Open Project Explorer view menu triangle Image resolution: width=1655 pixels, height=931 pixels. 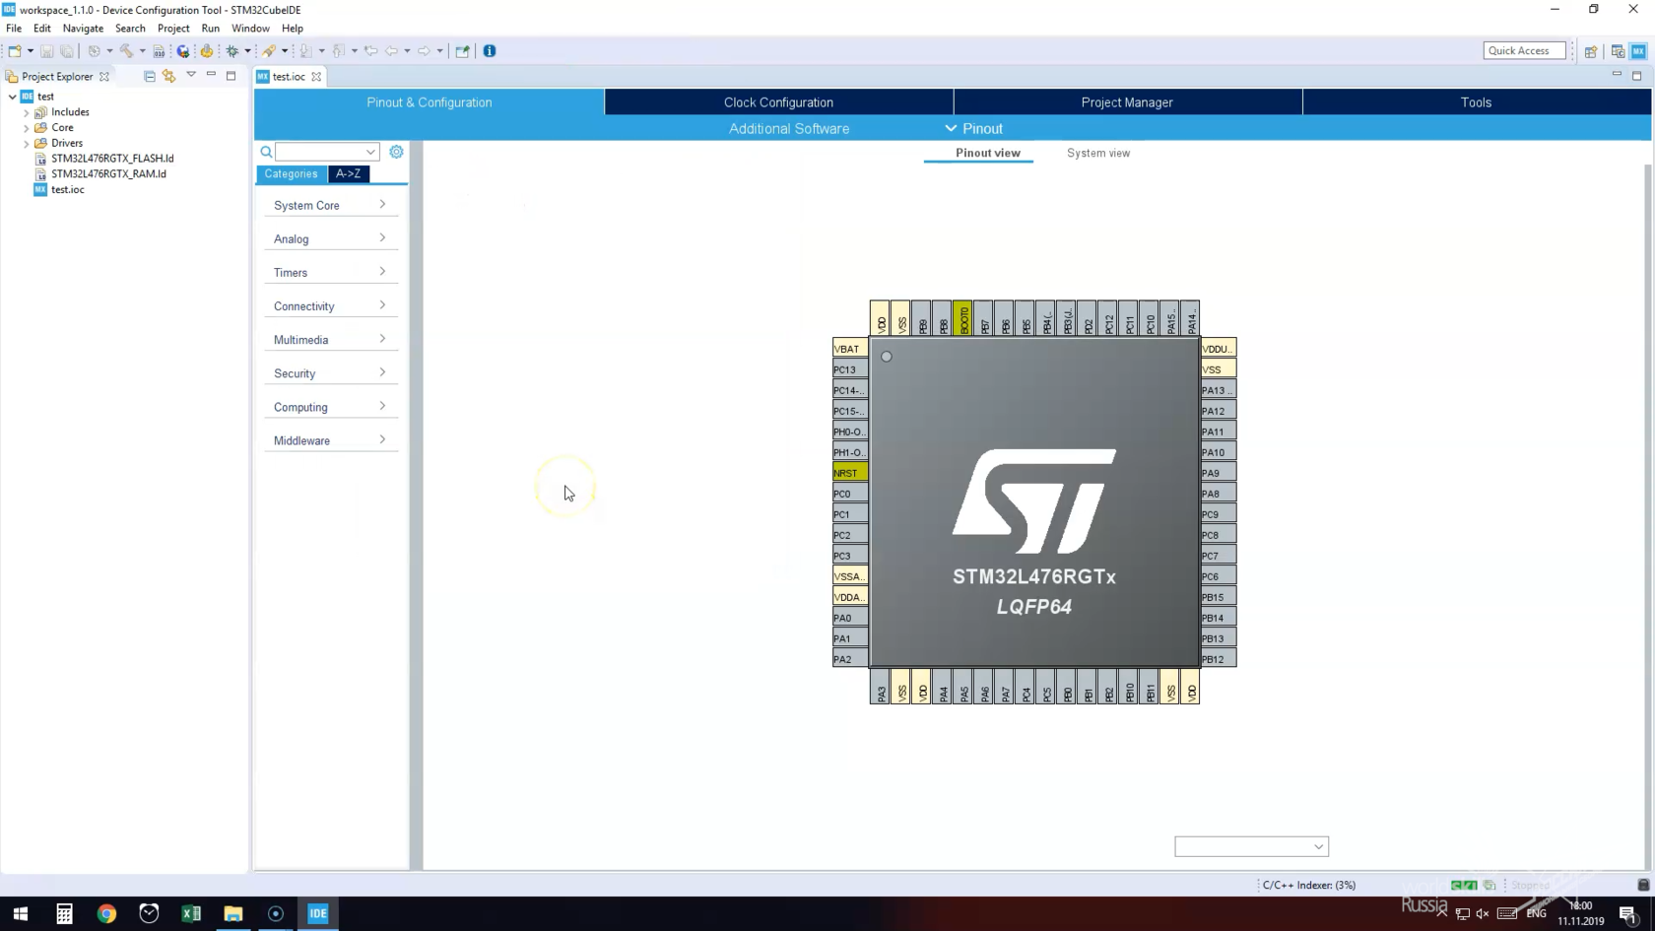click(191, 75)
